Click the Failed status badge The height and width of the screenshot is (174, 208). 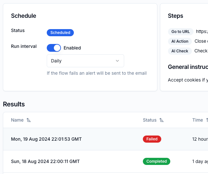click(152, 139)
